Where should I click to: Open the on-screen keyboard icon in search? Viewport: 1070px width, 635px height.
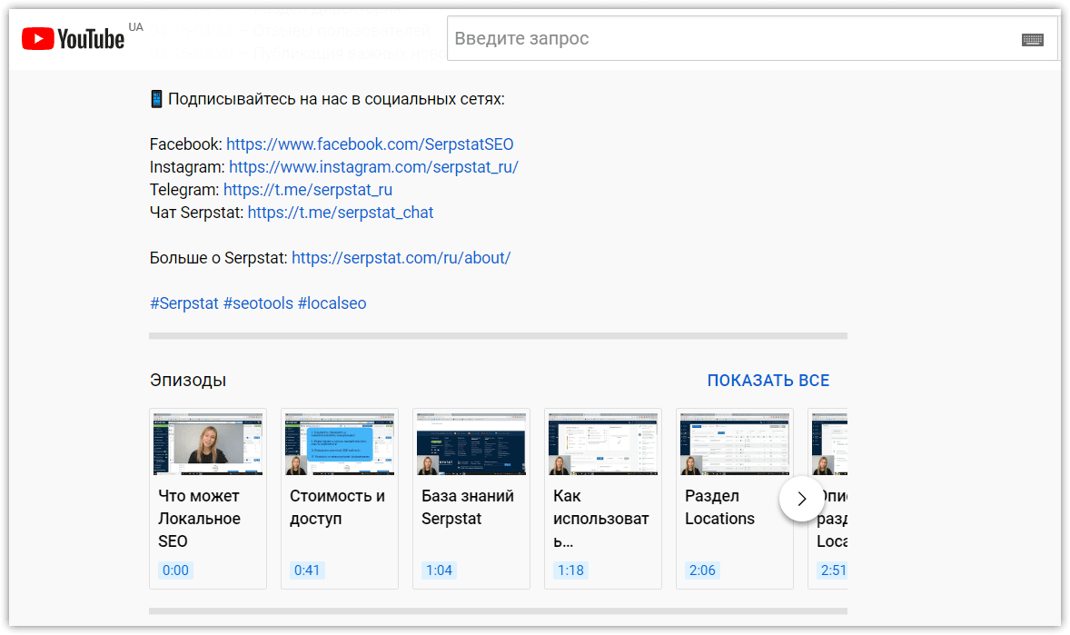[1032, 40]
